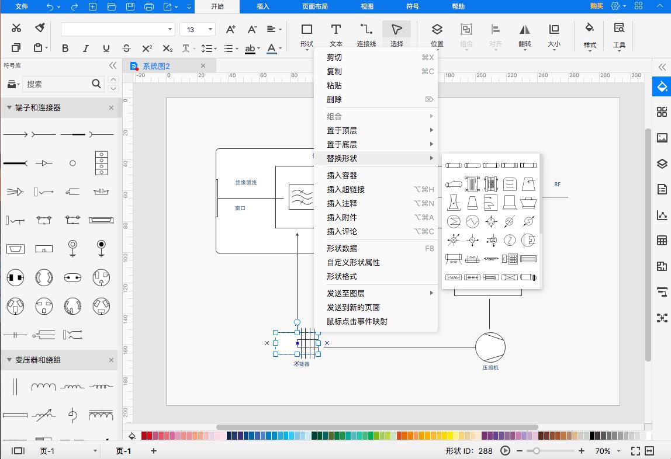Click the search magnifier in symbol library
The height and width of the screenshot is (459, 671).
click(x=96, y=84)
